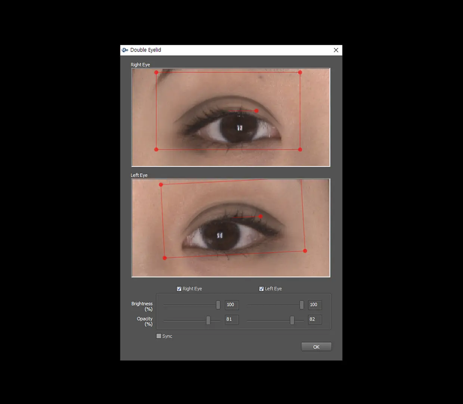This screenshot has width=463, height=404.
Task: Click the Right Eye eyelid crease point
Action: (257, 111)
